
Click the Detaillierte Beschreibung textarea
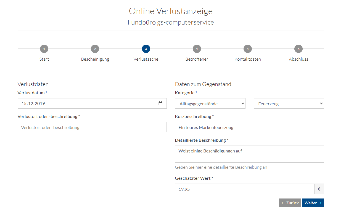[x=249, y=154]
